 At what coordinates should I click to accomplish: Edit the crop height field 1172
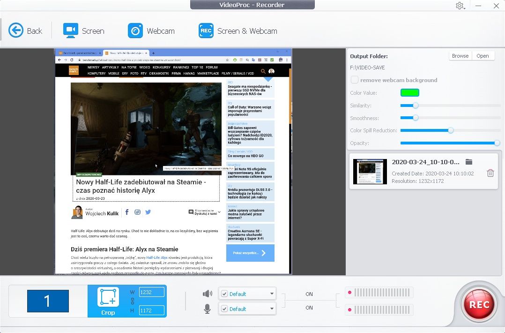152,310
